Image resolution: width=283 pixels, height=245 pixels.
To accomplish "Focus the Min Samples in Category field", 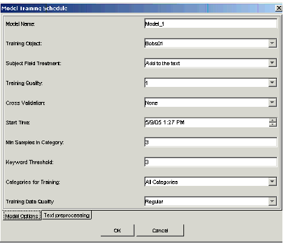I will tap(211, 142).
